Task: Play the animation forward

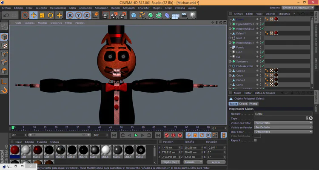Action: pyautogui.click(x=136, y=135)
